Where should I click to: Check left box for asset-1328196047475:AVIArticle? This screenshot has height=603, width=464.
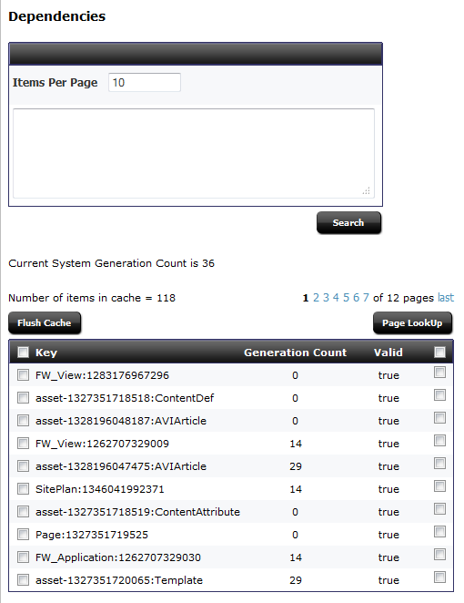coord(23,466)
